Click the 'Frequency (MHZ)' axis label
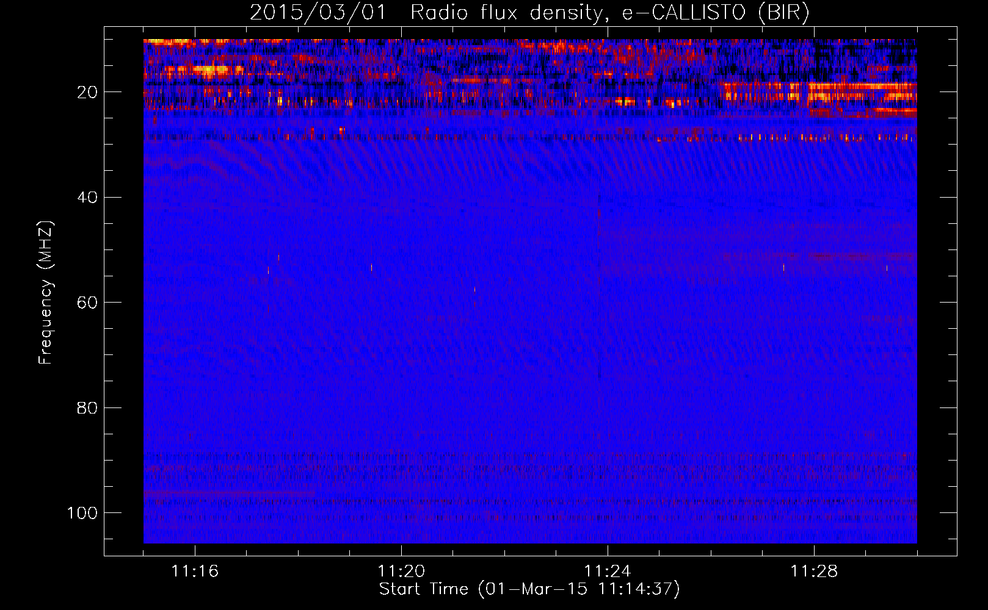This screenshot has width=988, height=610. pos(46,292)
